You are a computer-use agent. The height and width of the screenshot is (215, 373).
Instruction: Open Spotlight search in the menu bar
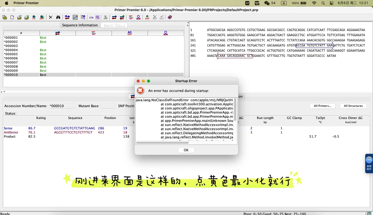coord(323,3)
